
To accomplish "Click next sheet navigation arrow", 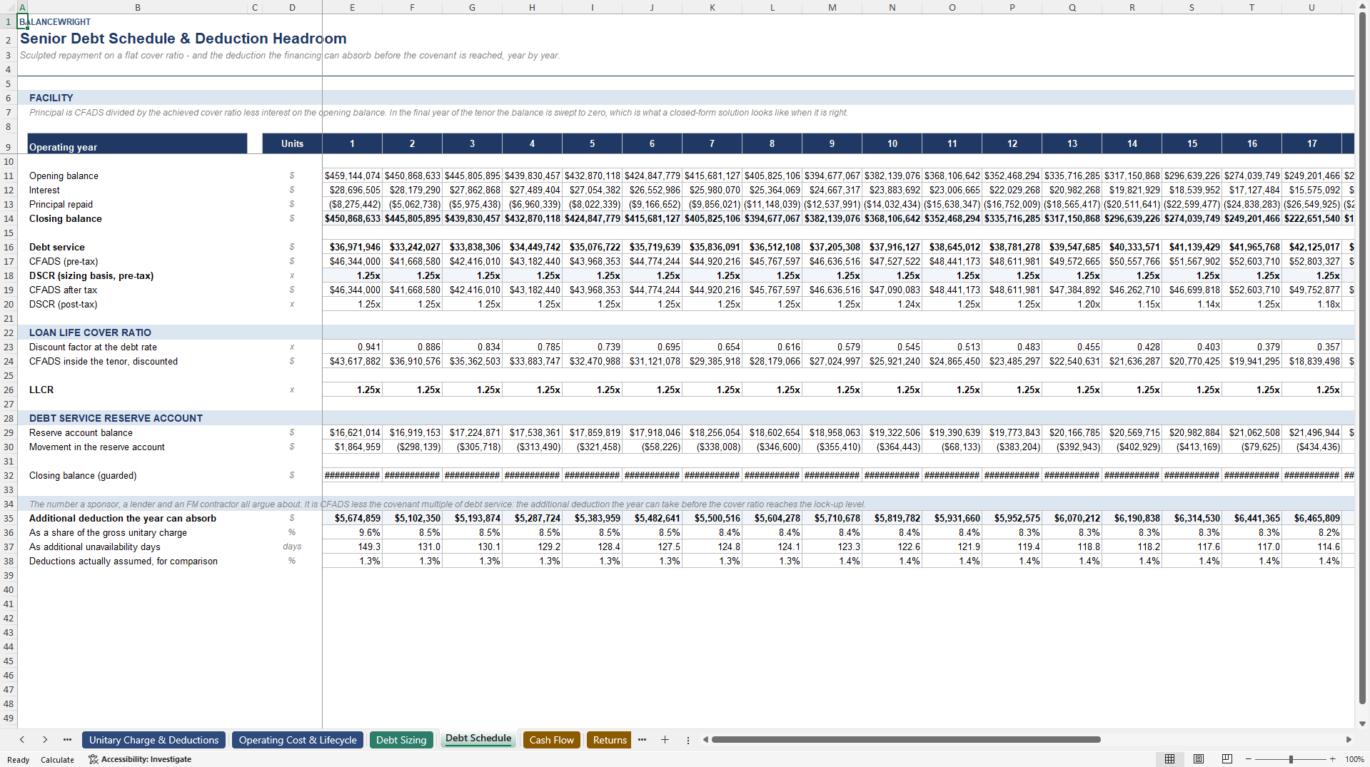I will 45,740.
